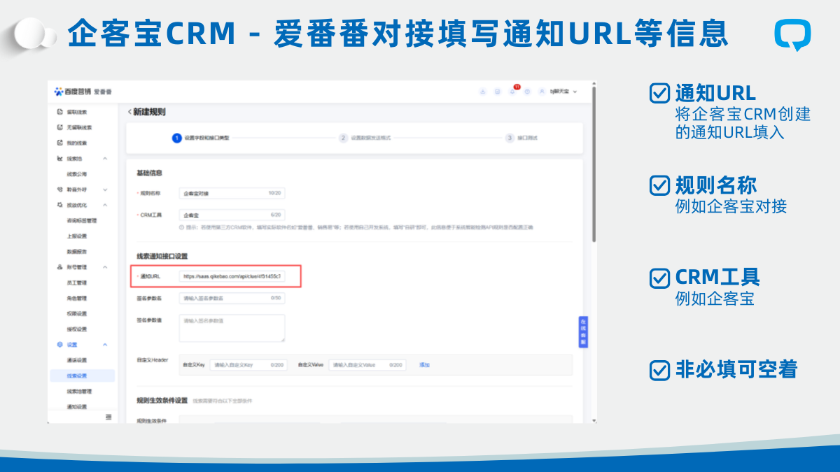Click the back arrow beside 新建规则

click(x=129, y=112)
